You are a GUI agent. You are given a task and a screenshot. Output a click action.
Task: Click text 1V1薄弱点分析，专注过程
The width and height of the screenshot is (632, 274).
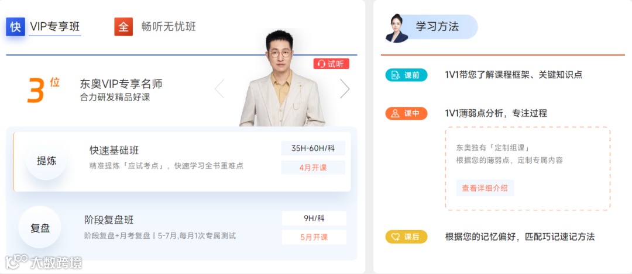pos(496,113)
